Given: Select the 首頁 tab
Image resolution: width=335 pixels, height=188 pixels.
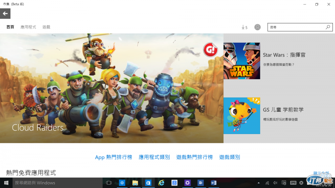Looking at the screenshot, I should point(10,27).
